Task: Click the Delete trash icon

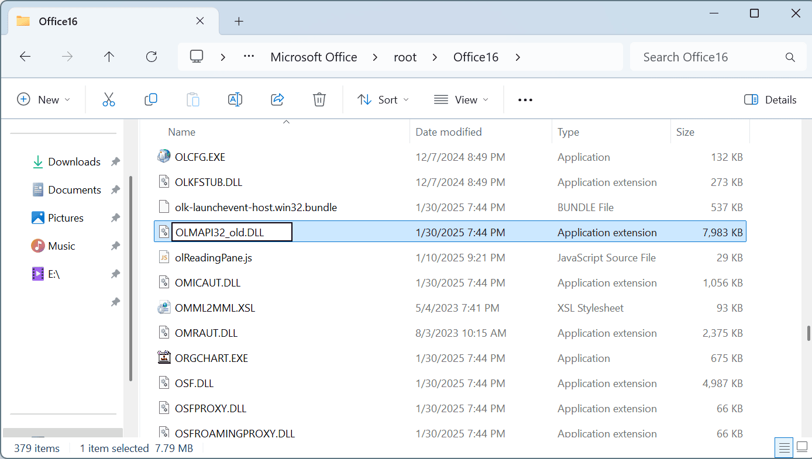Action: [319, 99]
